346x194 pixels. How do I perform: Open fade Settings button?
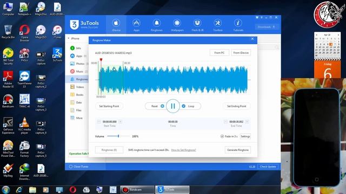click(245, 136)
